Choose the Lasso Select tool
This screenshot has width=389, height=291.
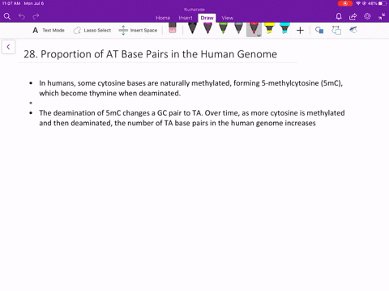[92, 30]
